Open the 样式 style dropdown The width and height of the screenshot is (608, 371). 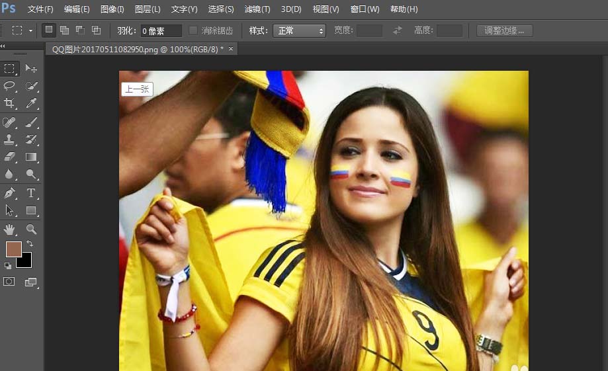[299, 30]
